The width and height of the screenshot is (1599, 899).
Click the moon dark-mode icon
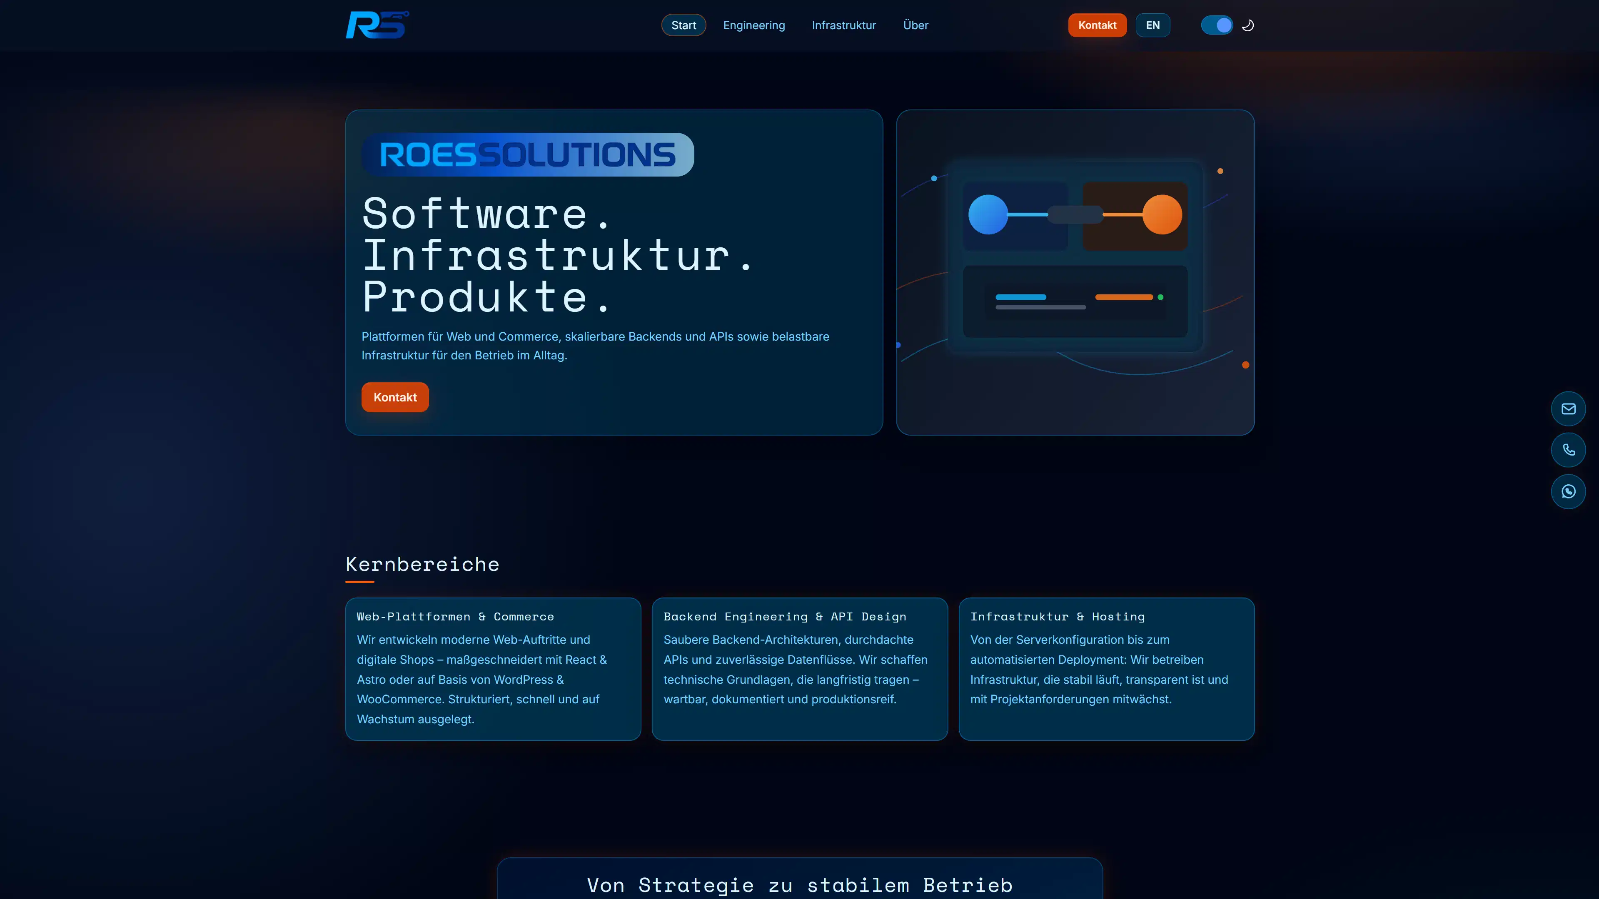(1247, 25)
